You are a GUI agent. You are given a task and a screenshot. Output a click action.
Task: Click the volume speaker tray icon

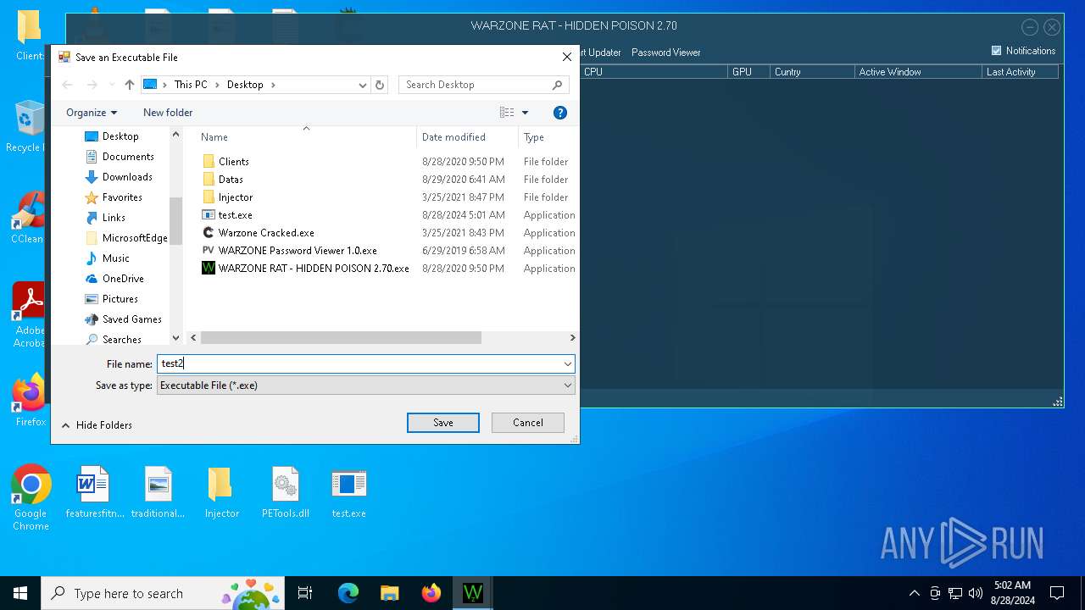pyautogui.click(x=975, y=593)
